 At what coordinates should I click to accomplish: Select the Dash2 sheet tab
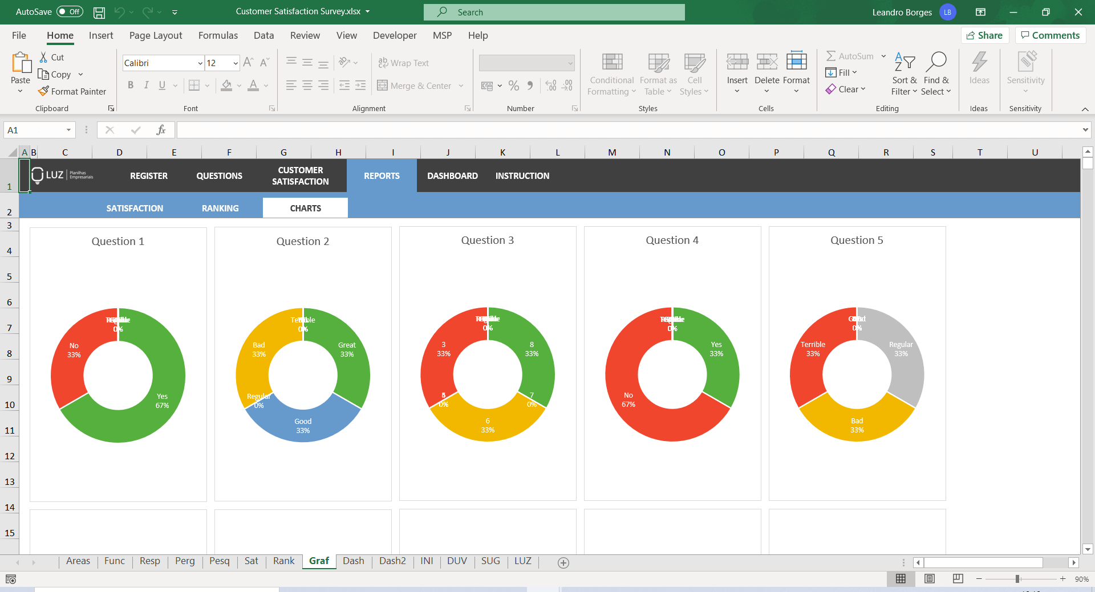392,561
